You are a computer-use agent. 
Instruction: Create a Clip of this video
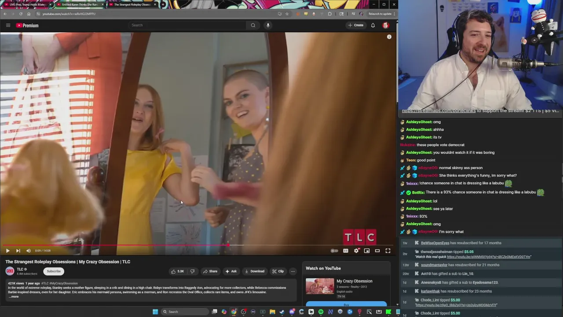(278, 271)
